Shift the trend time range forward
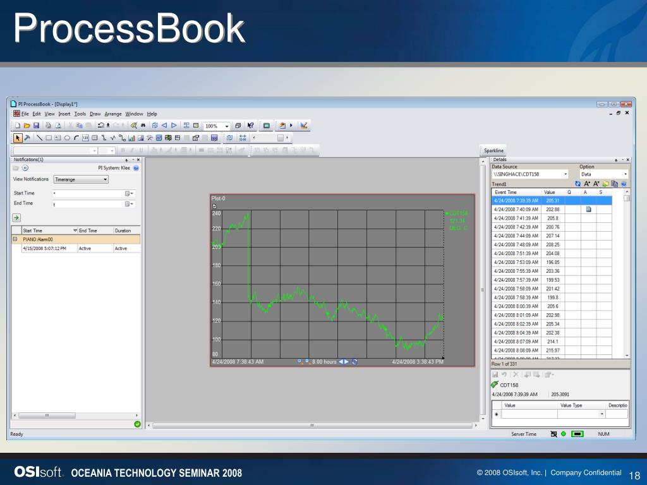Image resolution: width=647 pixels, height=485 pixels. click(347, 362)
